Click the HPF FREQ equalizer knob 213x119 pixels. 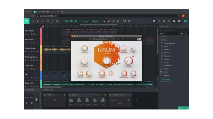point(71,101)
